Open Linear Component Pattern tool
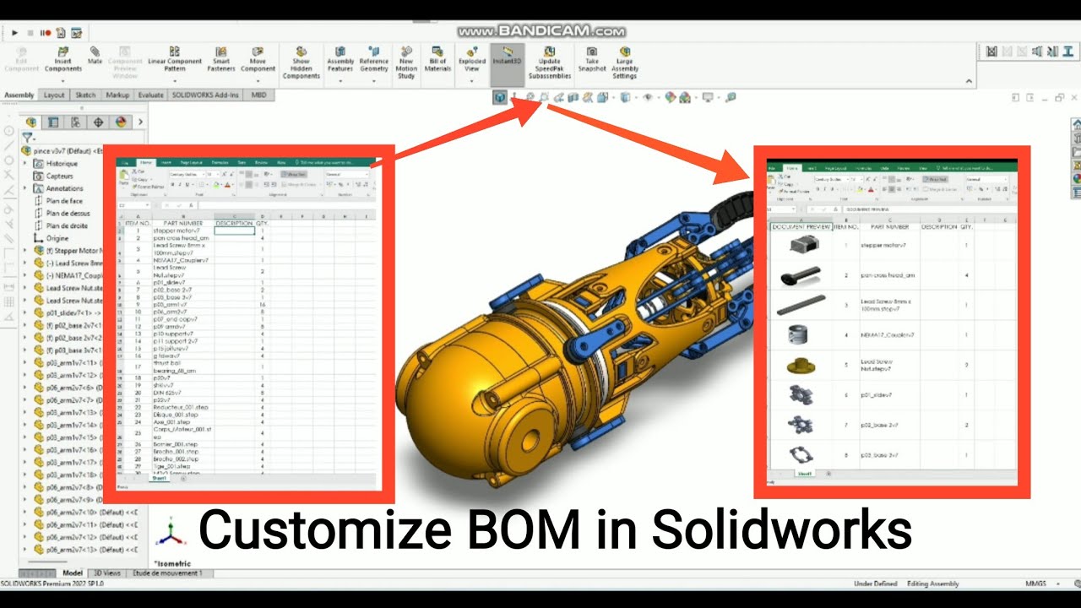Screen dimensions: 1081x608 [174, 59]
